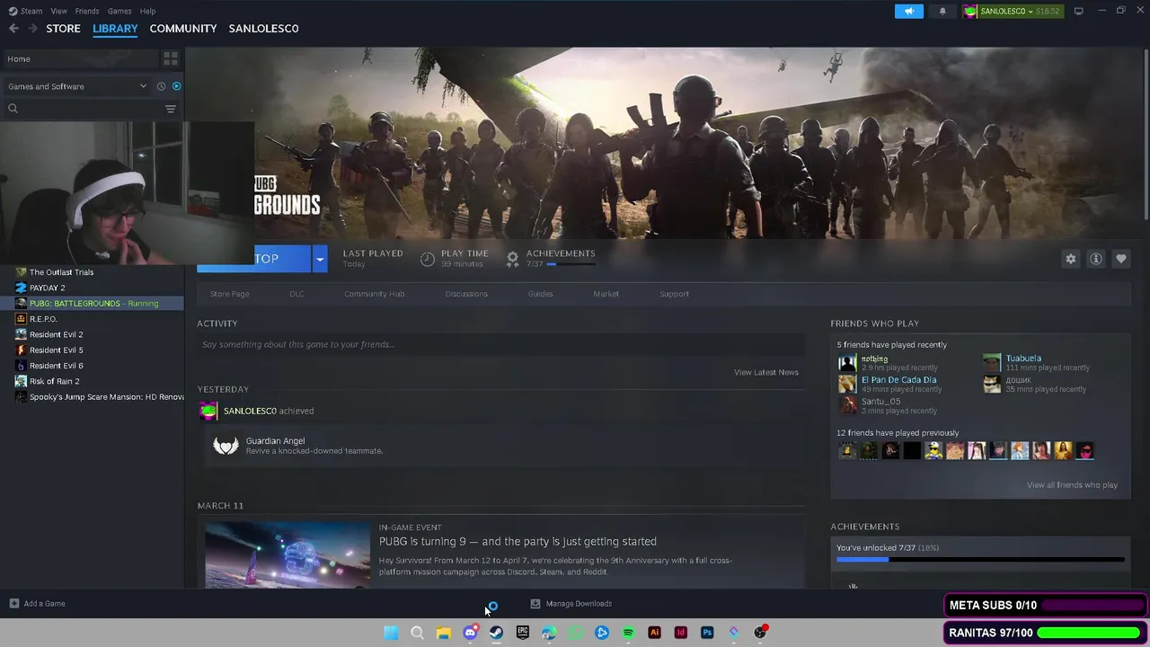Open PUBG 9th anniversary event thumbnail
Screen dimensions: 1150x647
click(287, 555)
